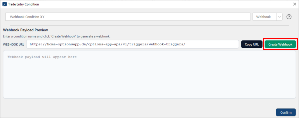This screenshot has width=299, height=118.
Task: Confirm the trade entry condition
Action: tap(286, 112)
